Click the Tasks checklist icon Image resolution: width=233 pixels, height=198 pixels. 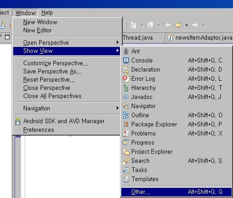pos(126,170)
